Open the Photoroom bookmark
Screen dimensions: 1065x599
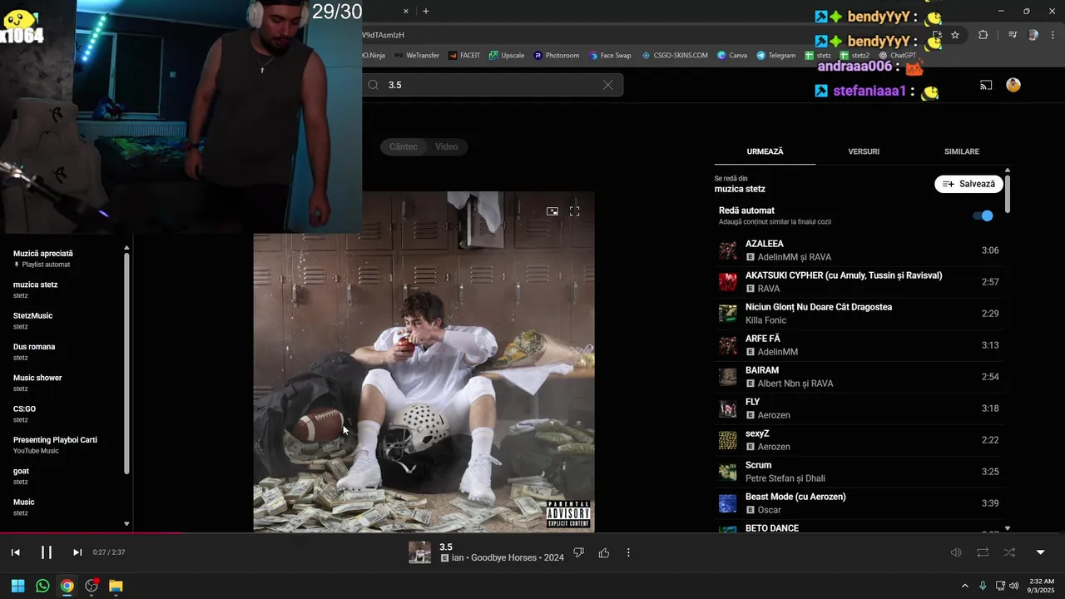[557, 56]
